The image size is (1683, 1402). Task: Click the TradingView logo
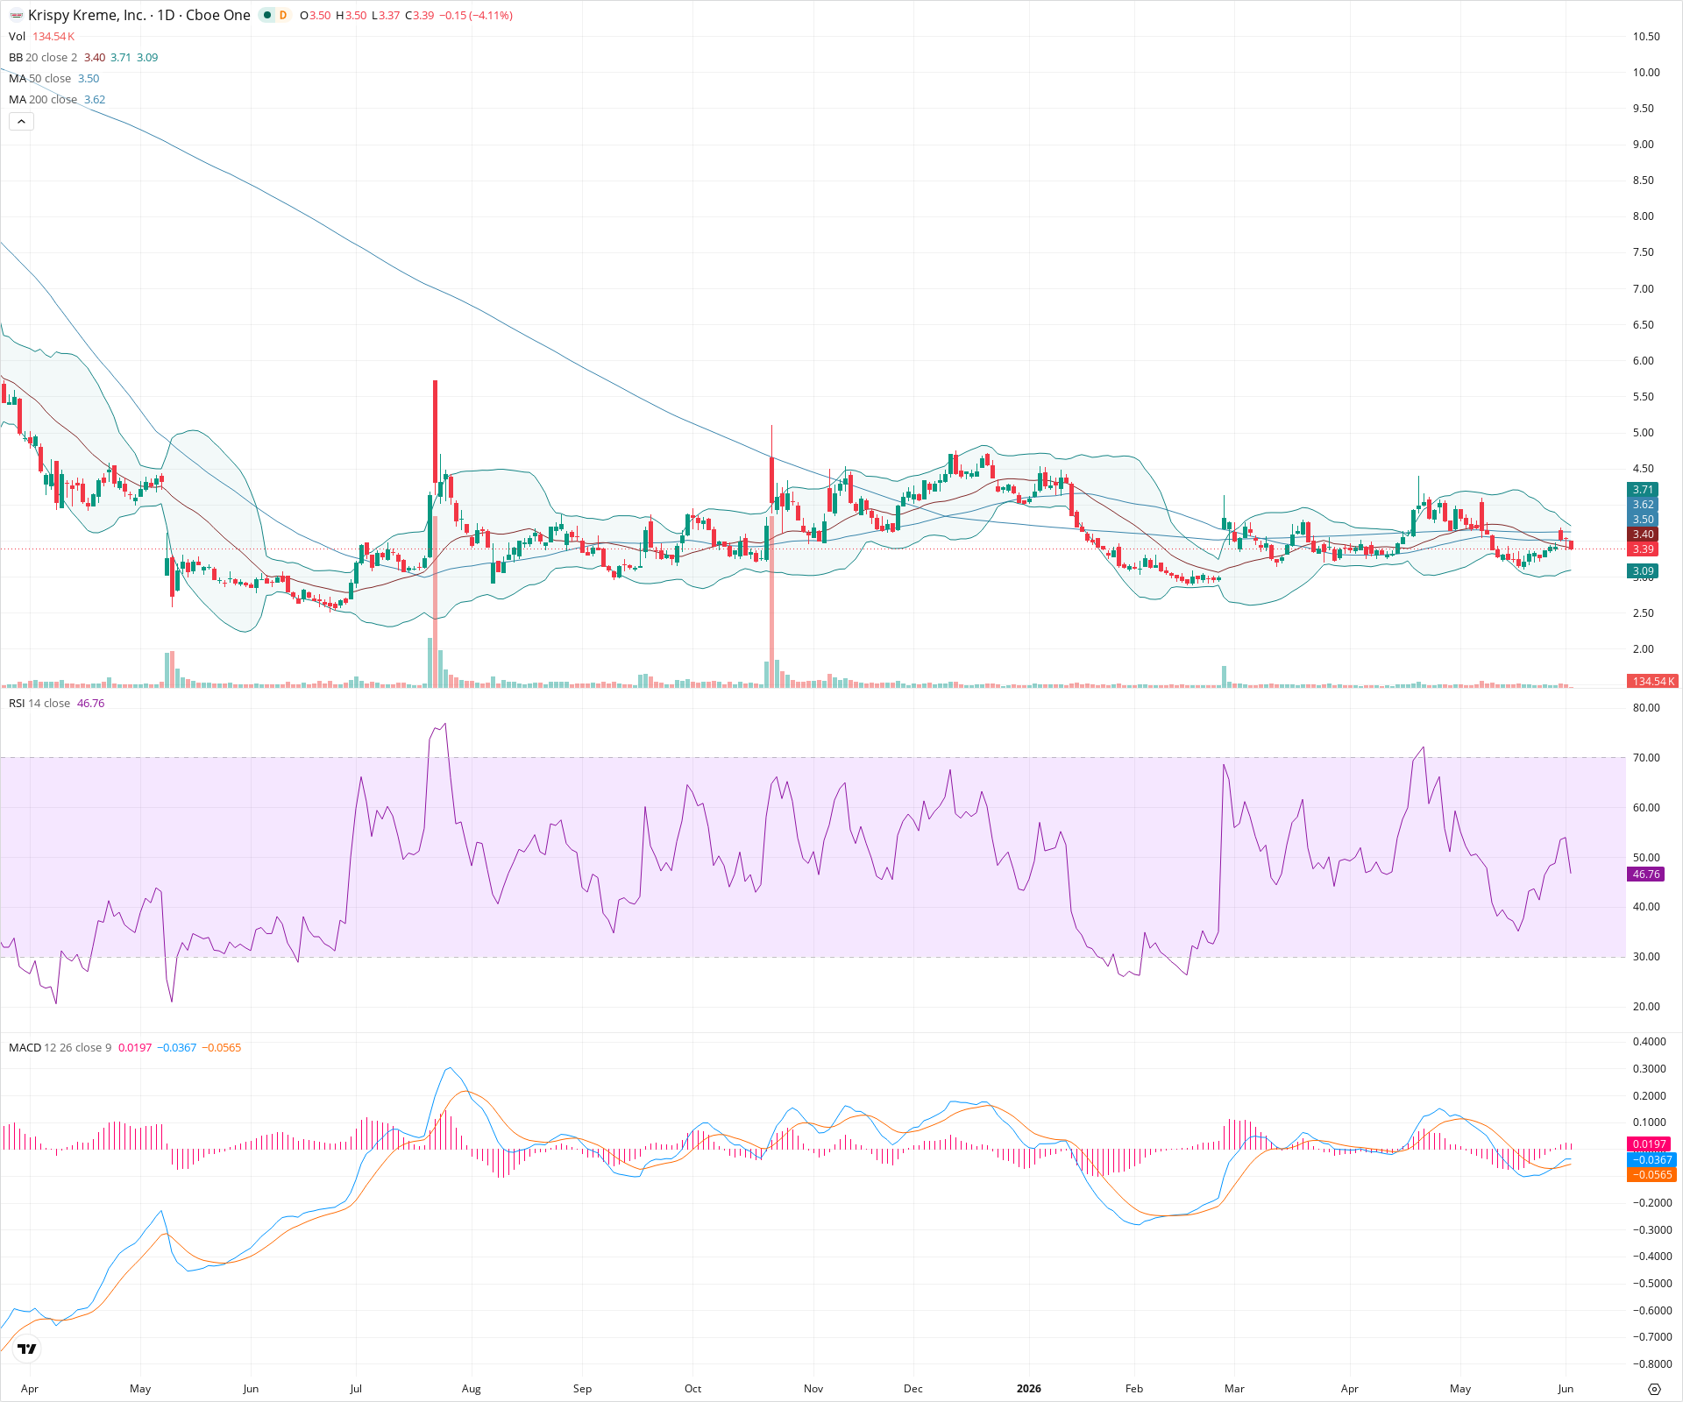tap(27, 1349)
